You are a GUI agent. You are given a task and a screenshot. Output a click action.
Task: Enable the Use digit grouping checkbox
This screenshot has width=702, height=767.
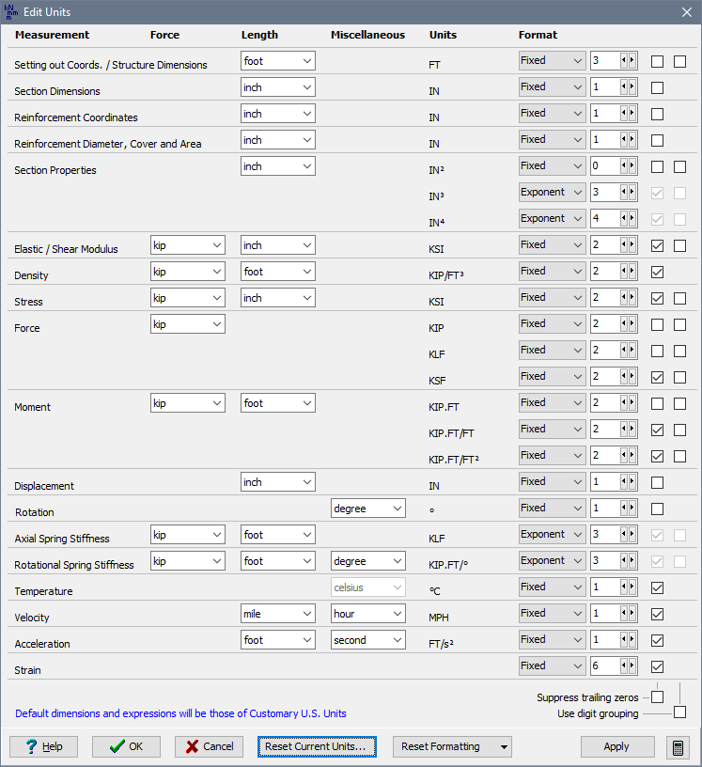pos(679,712)
